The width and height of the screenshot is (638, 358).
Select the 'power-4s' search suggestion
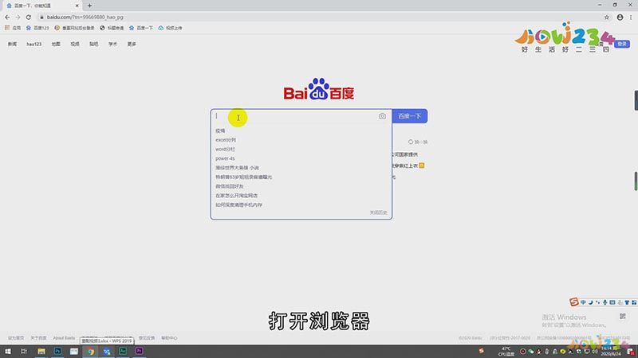pos(225,158)
